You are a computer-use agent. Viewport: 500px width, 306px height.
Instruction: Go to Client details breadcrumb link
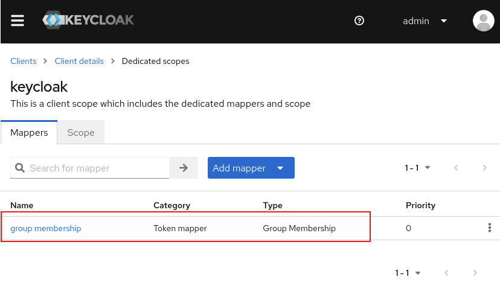click(x=79, y=61)
